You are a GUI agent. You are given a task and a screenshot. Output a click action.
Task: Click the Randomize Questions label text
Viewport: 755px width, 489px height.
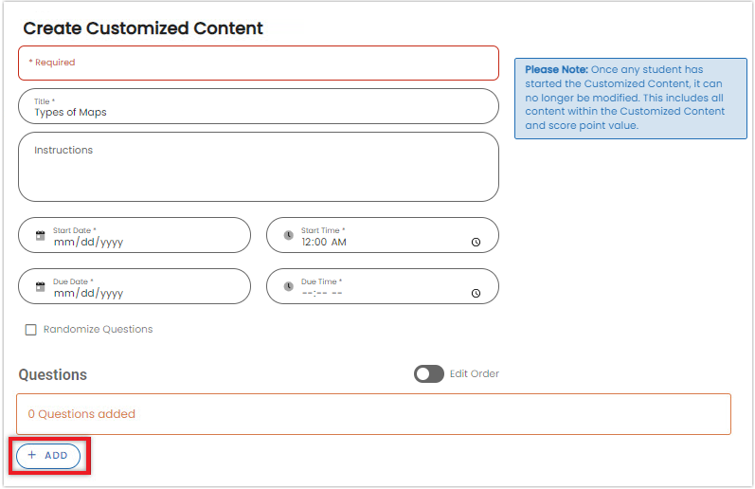[x=98, y=330]
